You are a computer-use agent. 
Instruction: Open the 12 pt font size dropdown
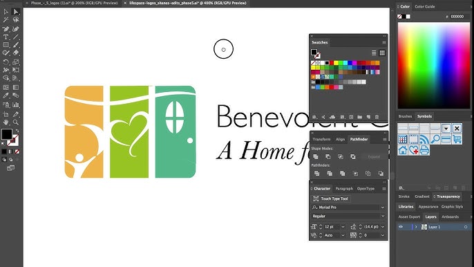(x=343, y=227)
